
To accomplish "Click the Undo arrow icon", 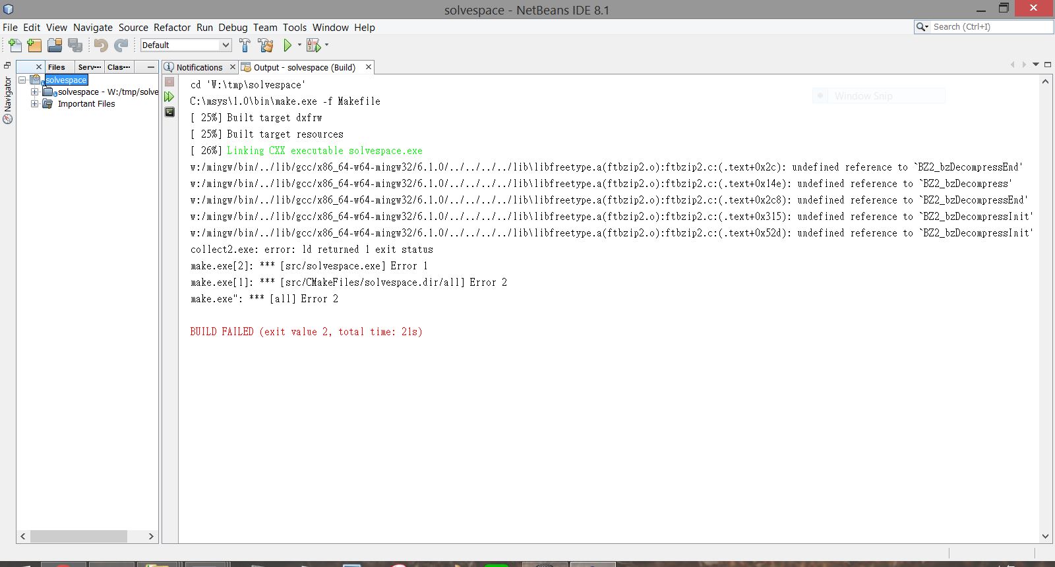I will pos(101,45).
